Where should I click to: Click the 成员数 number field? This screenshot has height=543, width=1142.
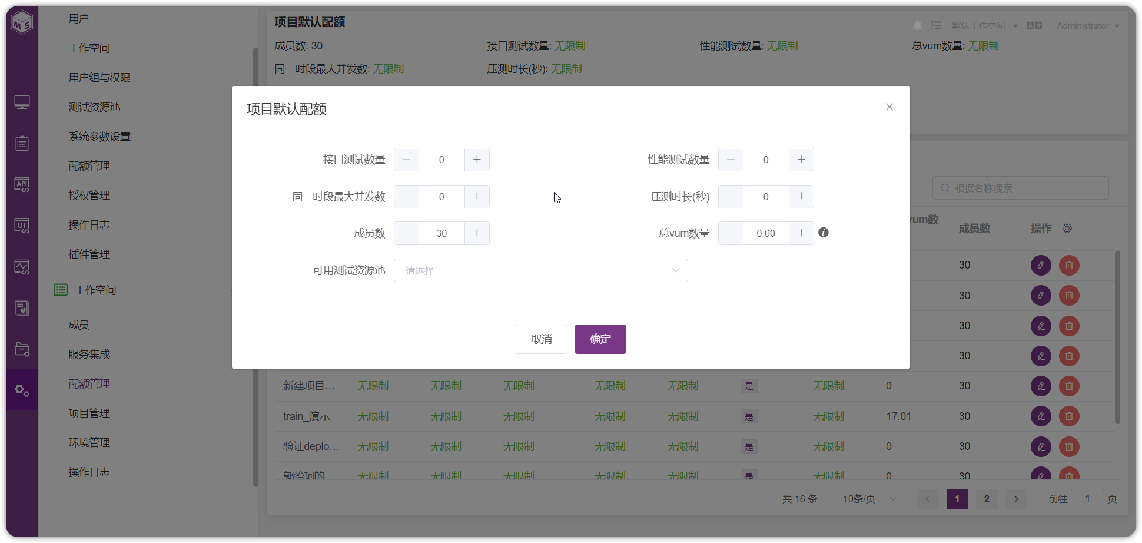coord(441,233)
